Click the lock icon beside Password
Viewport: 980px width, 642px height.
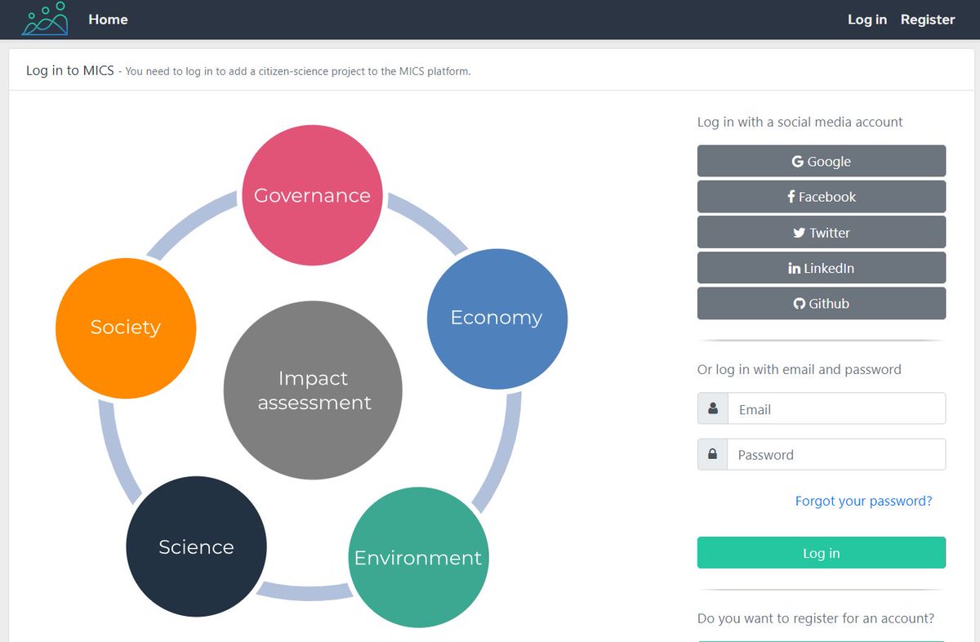[x=713, y=454]
